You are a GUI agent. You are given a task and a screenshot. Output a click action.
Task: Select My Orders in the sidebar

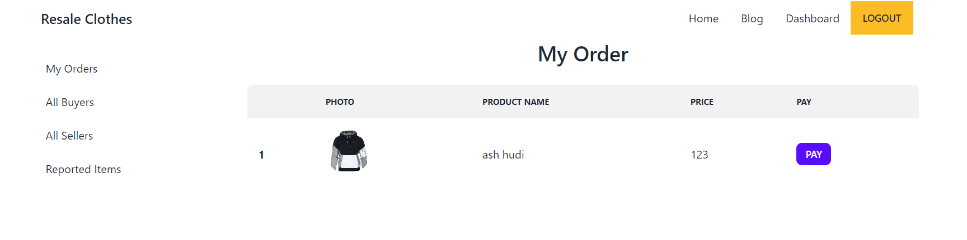72,69
